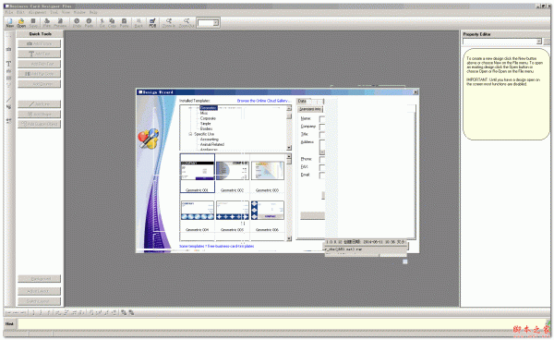Screen dimensions: 554x340
Task: Select the Geometric template category
Action: (x=209, y=108)
